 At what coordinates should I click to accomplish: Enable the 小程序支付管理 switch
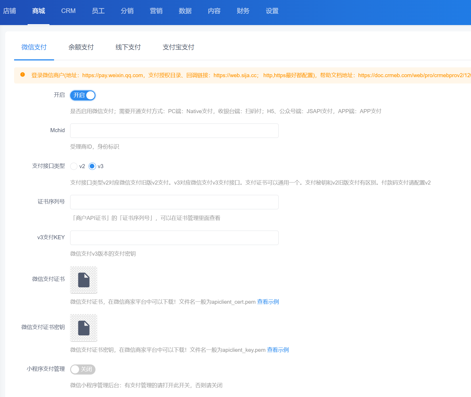(83, 369)
